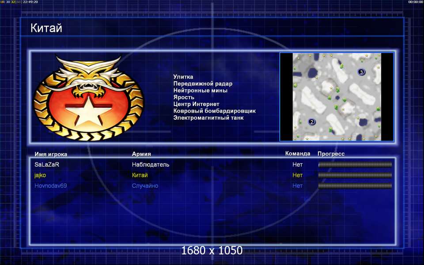Screen dimensions: 424x265
Task: Click the Китай title heading
Action: tap(46, 28)
